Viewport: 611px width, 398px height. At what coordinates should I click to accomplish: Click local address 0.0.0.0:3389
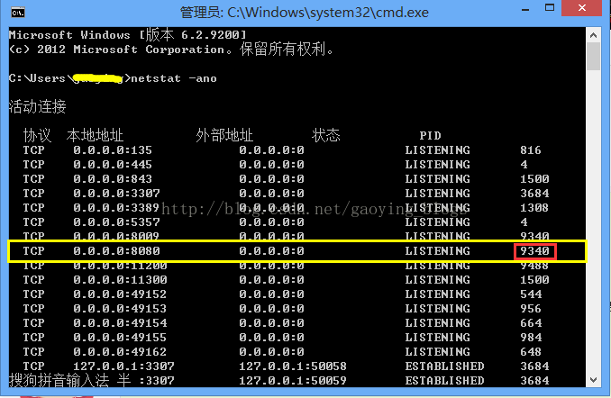(116, 208)
